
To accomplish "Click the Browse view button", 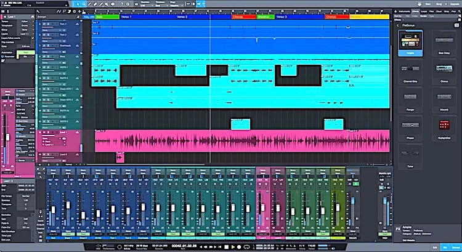I will tap(456, 247).
